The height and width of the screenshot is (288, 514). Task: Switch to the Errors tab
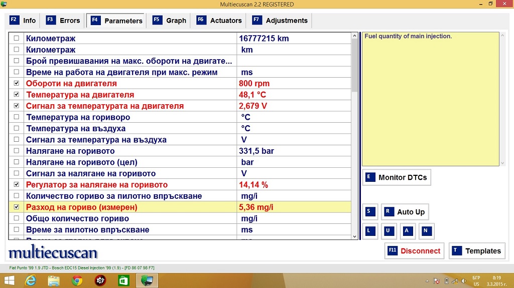coord(63,21)
